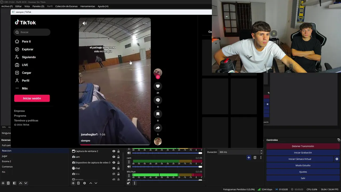Select the 'Fin' scene
341x192 pixels.
pyautogui.click(x=35, y=172)
